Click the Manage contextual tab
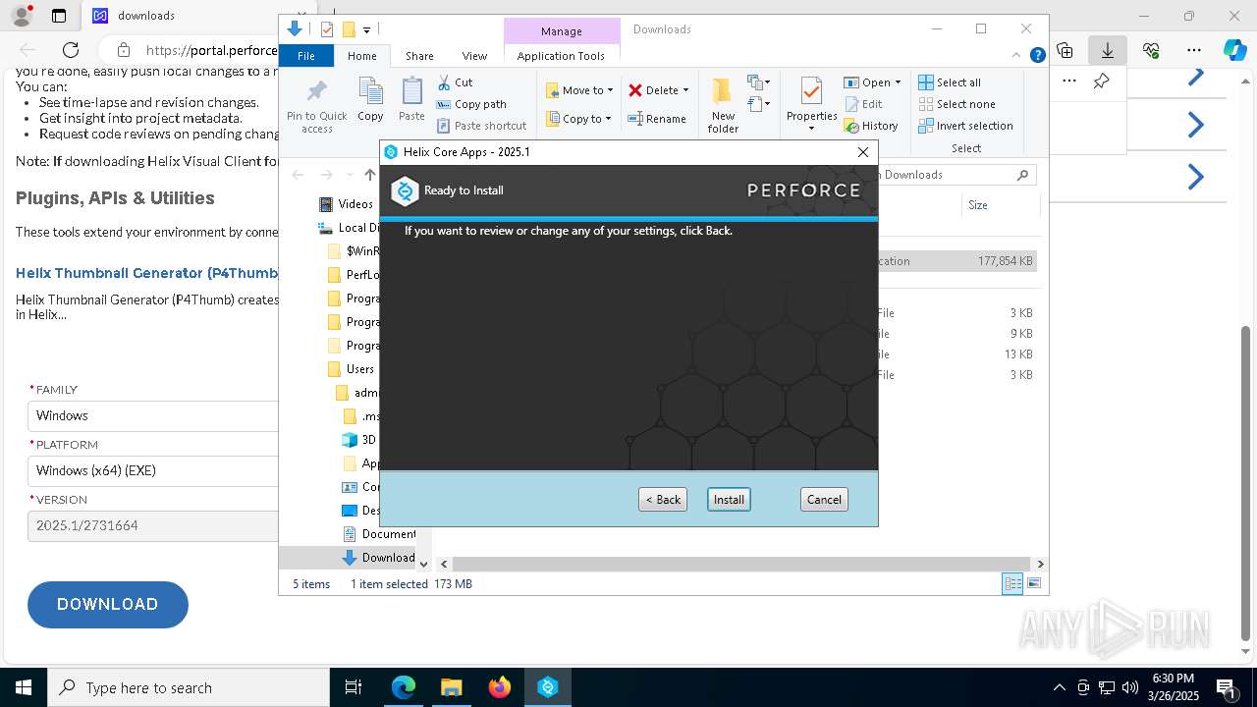The width and height of the screenshot is (1257, 707). tap(561, 31)
